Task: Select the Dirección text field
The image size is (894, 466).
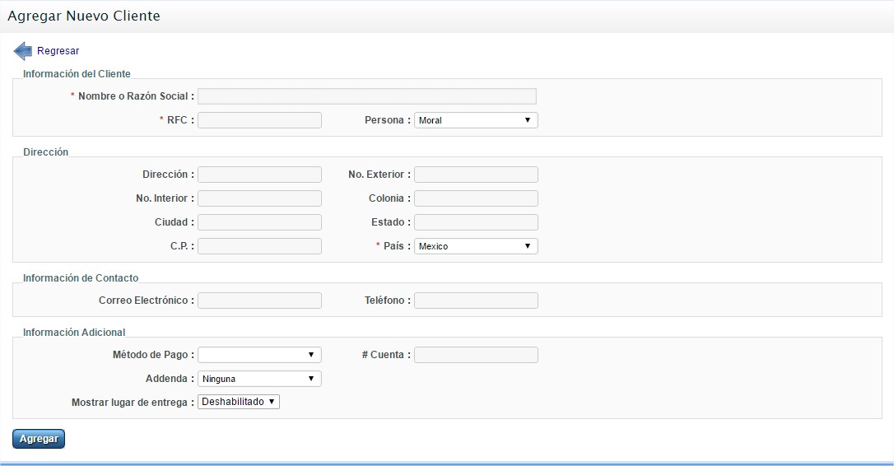Action: pos(259,175)
